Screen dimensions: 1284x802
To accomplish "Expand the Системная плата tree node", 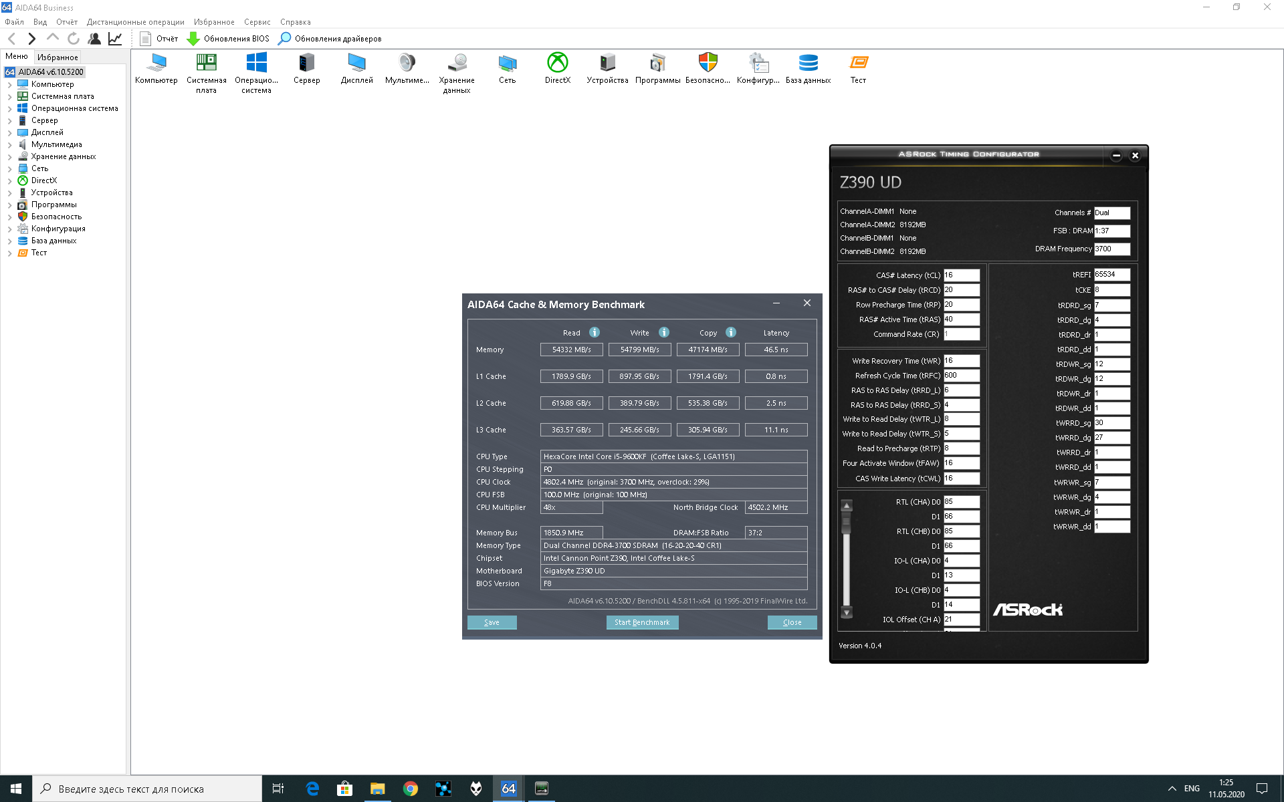I will coord(9,97).
